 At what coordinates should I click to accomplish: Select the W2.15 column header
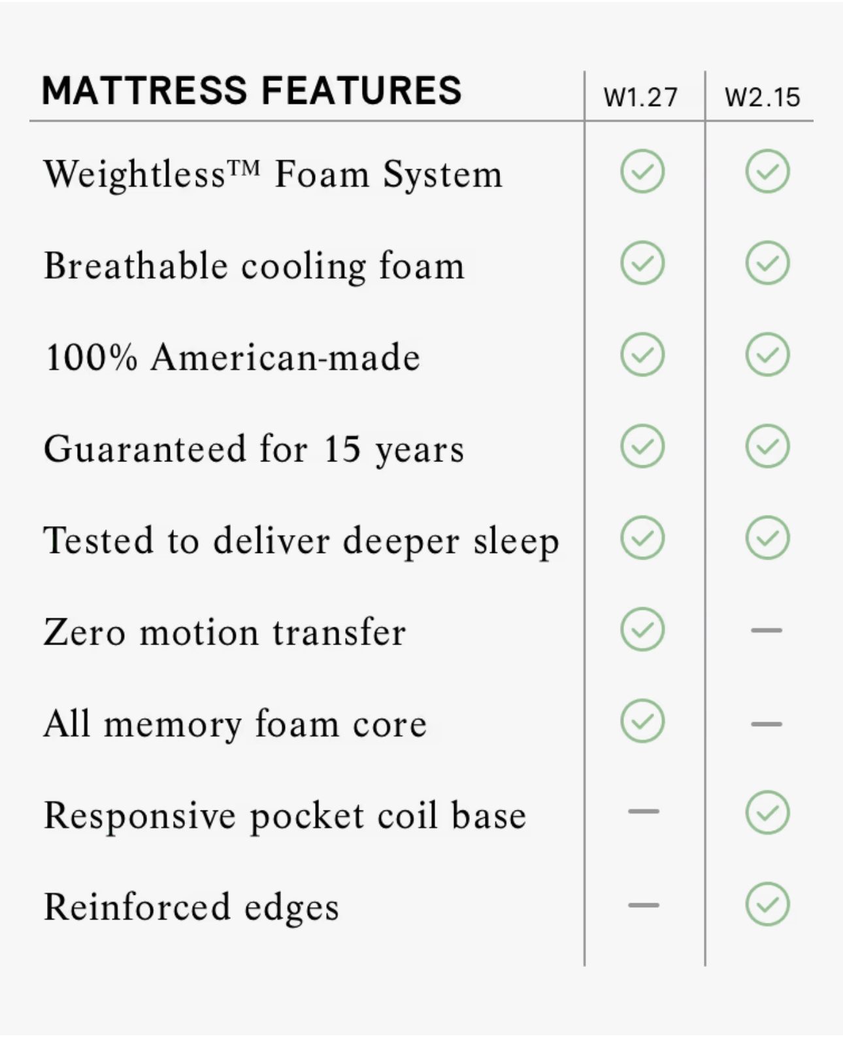(x=762, y=97)
